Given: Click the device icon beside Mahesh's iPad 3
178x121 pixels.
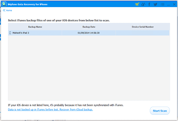Looking at the screenshot, I should (x=10, y=33).
